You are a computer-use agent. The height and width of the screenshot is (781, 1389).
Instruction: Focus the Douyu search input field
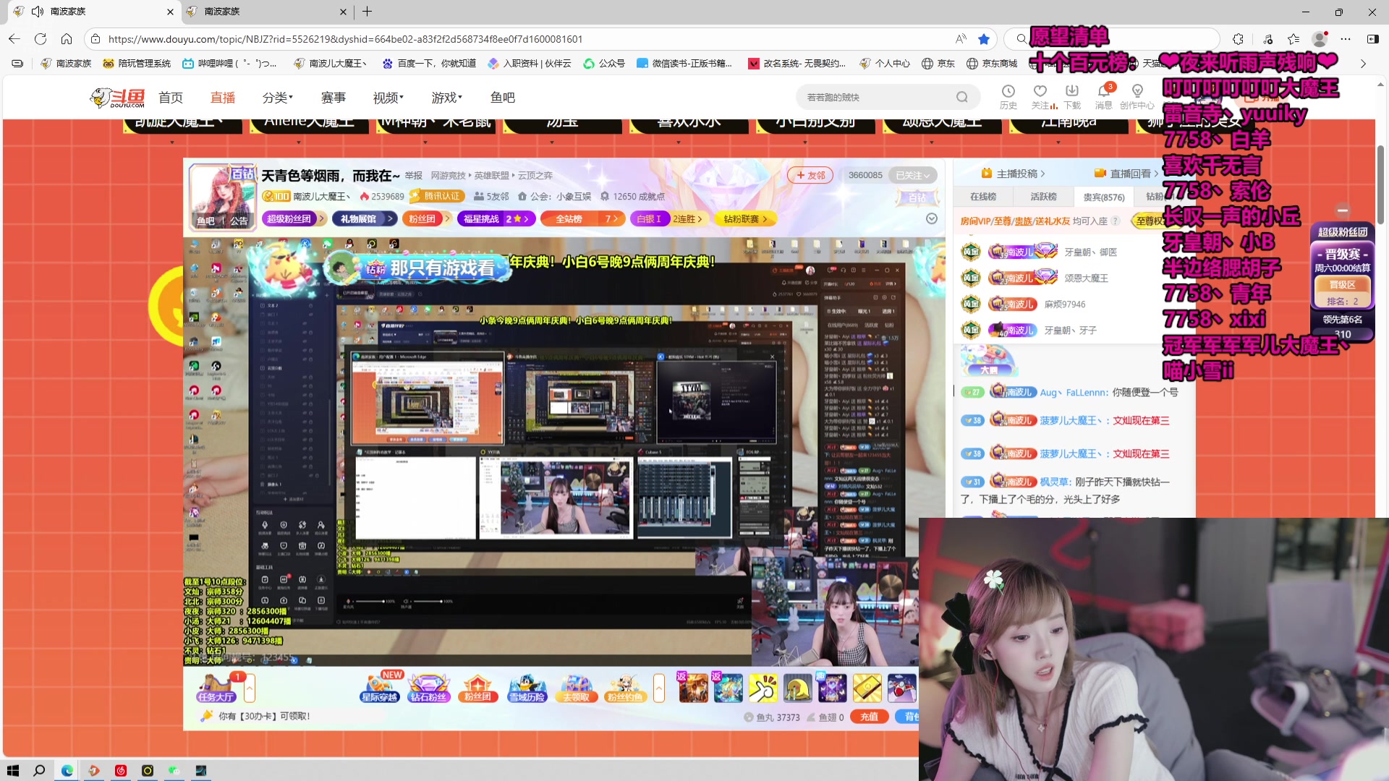pyautogui.click(x=877, y=97)
